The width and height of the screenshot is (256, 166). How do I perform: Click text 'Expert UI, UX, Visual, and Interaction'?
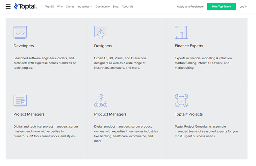click(120, 58)
